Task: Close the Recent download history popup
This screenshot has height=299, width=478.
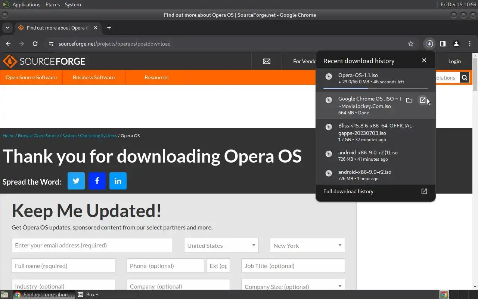Action: pyautogui.click(x=424, y=60)
